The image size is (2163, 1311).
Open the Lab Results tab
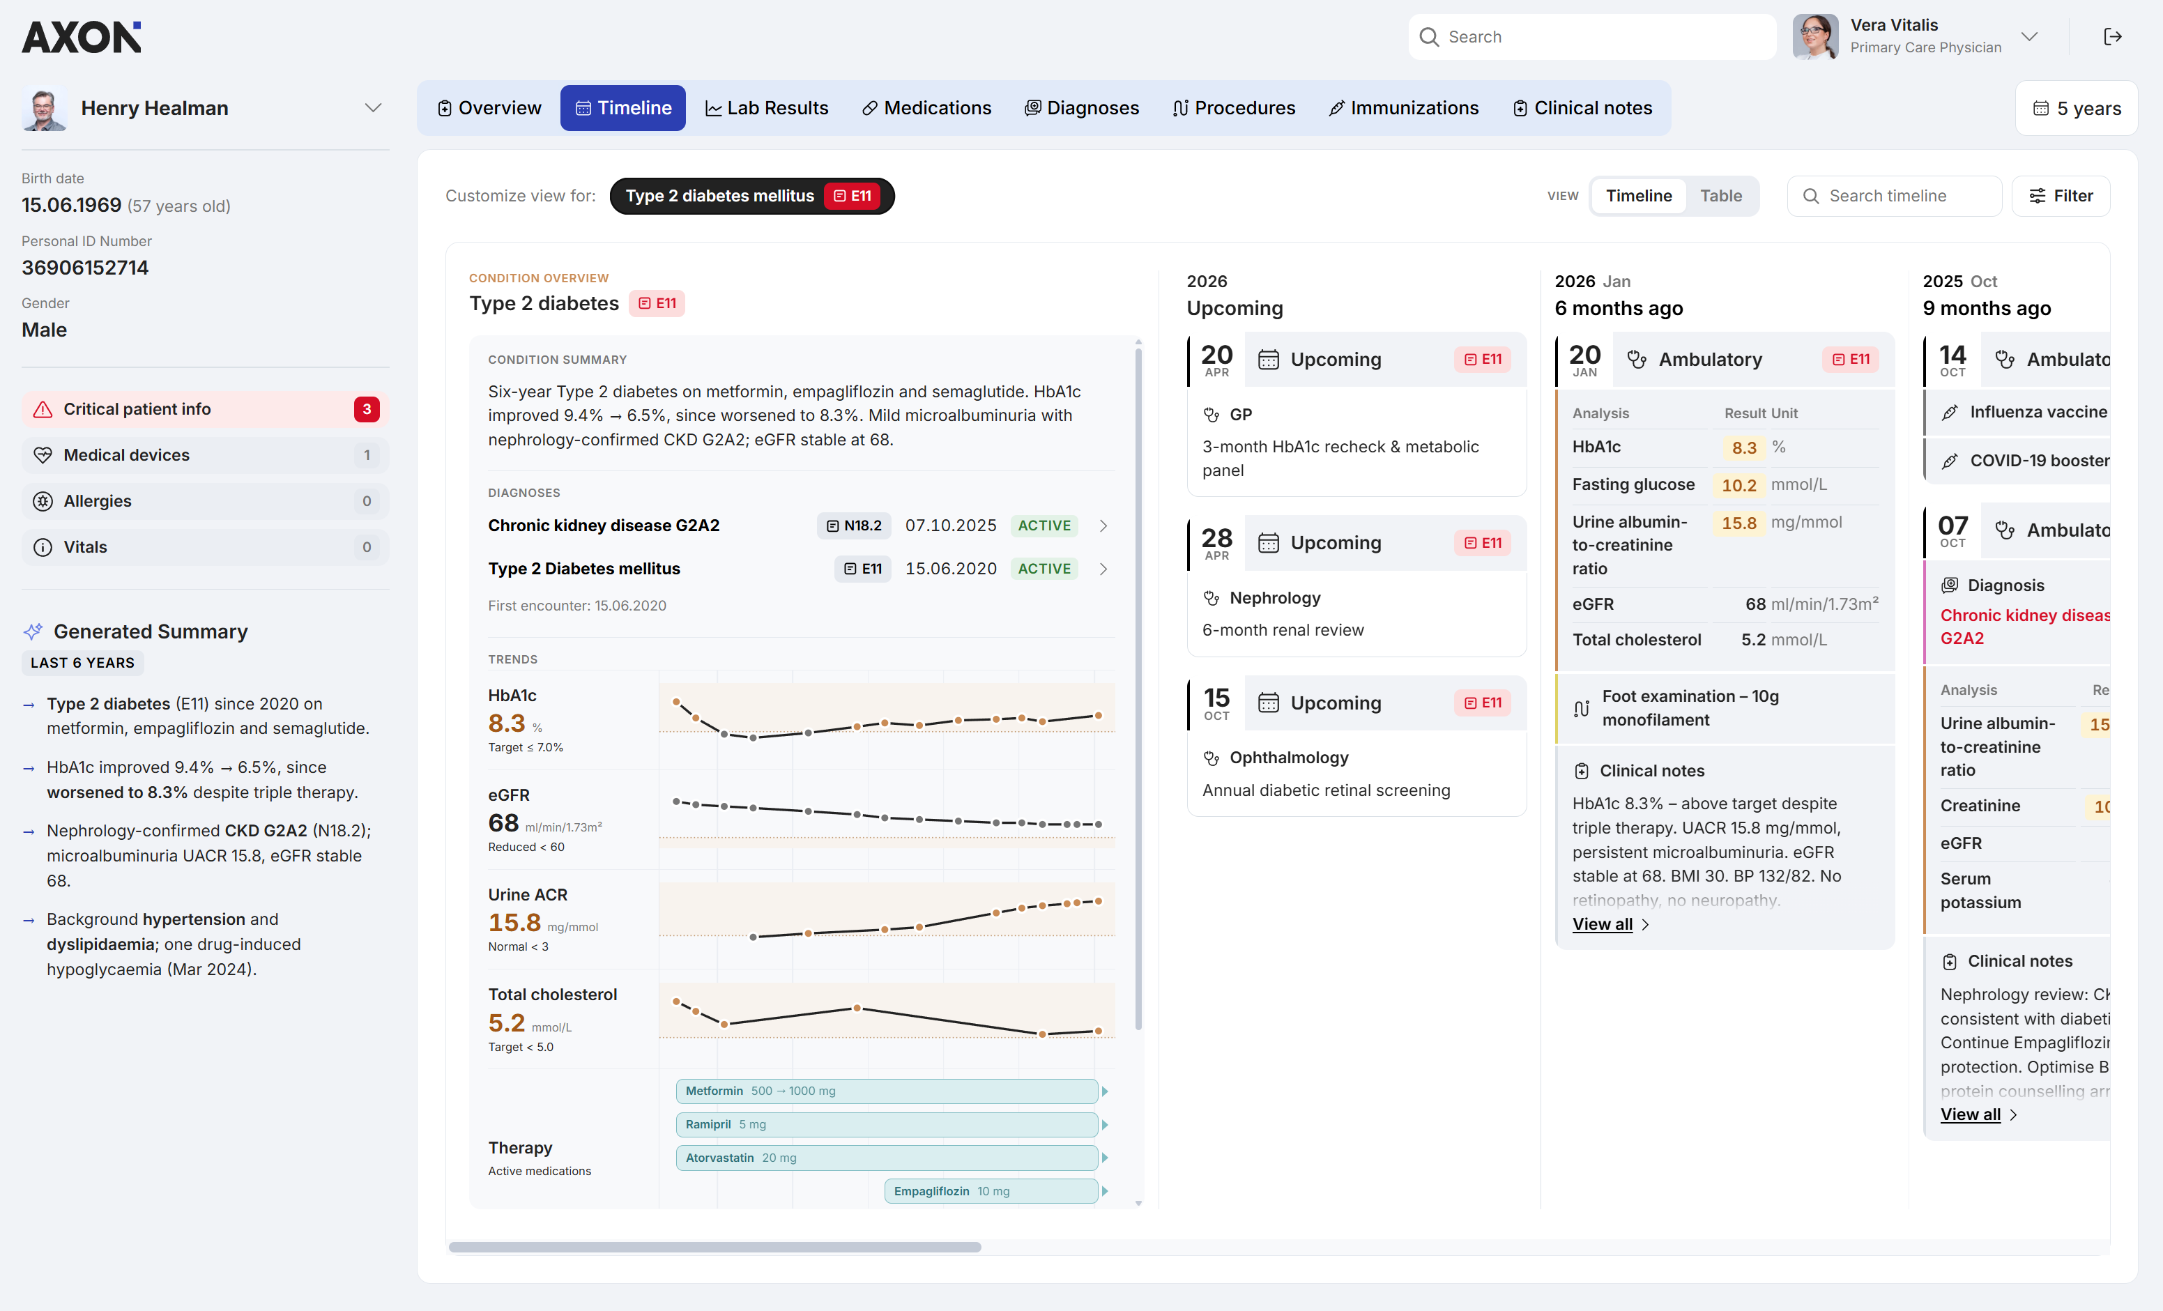click(x=766, y=108)
